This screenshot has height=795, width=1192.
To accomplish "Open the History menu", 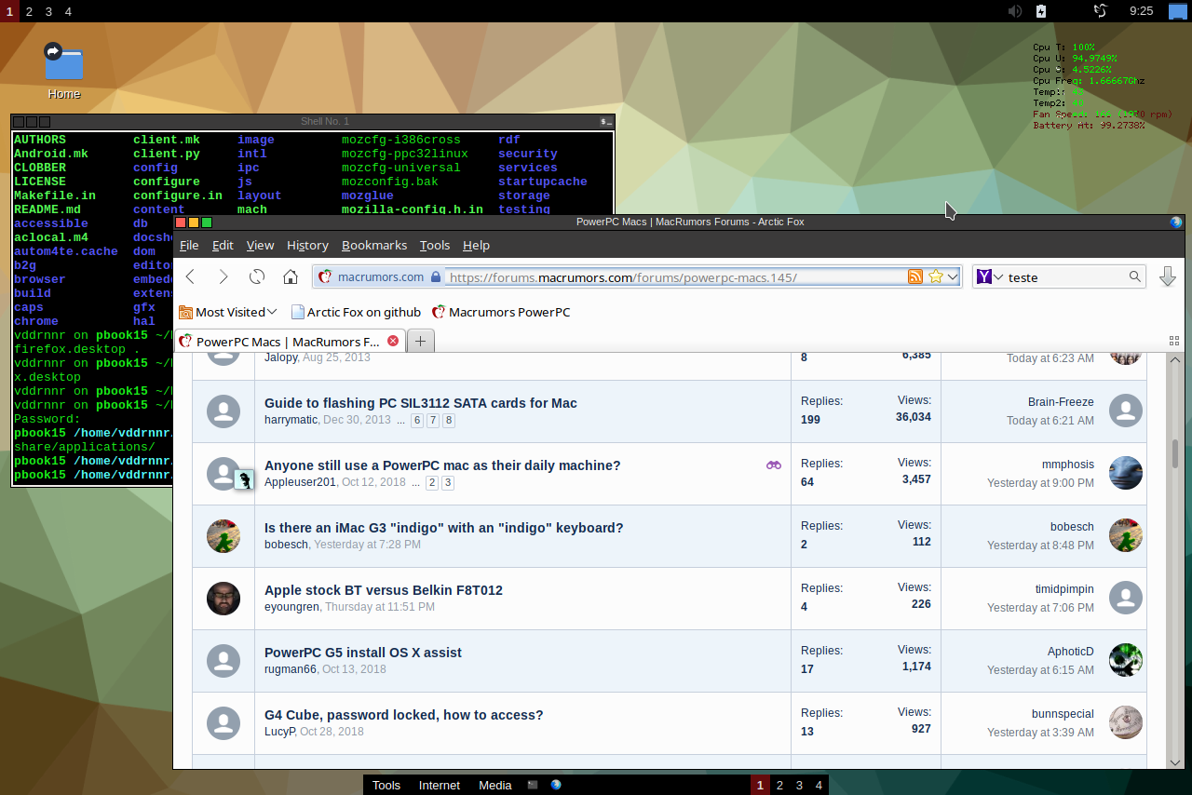I will tap(307, 245).
